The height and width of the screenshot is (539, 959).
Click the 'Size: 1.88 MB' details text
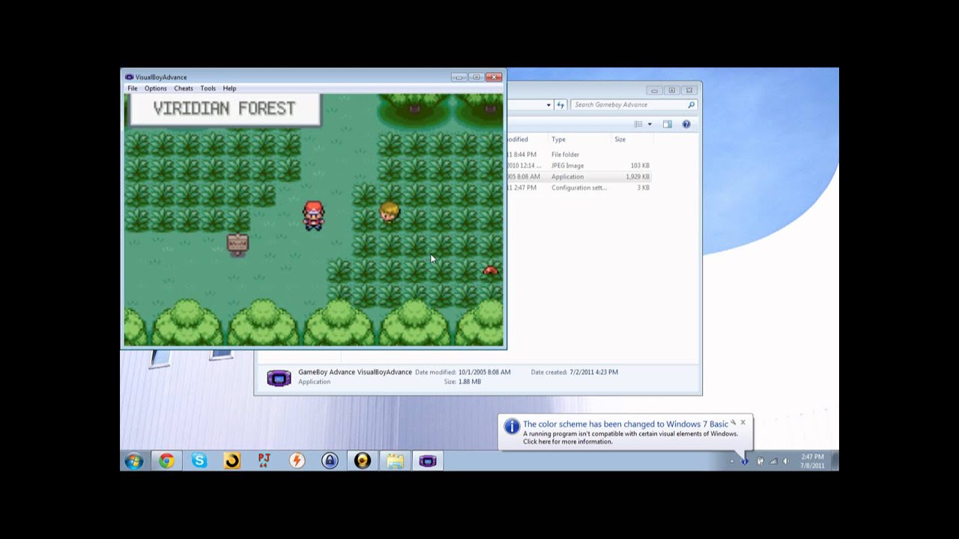tap(462, 382)
